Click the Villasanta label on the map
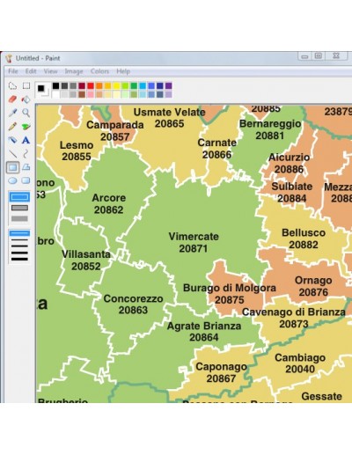 click(86, 254)
